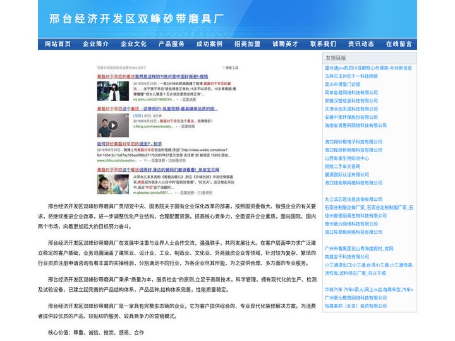The width and height of the screenshot is (455, 341).
Task: Select 企业文化 in the navigation bar
Action: pyautogui.click(x=133, y=44)
